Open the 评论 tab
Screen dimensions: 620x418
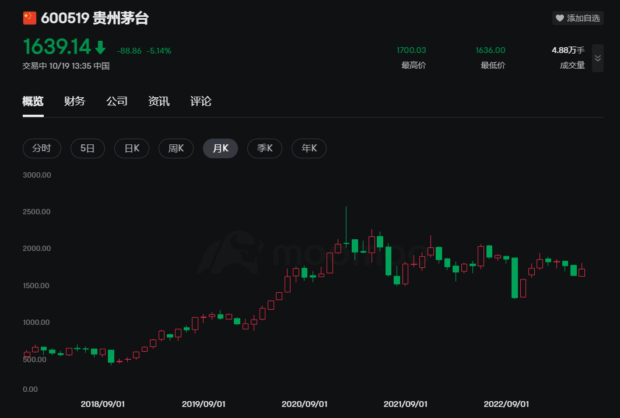[x=201, y=101]
